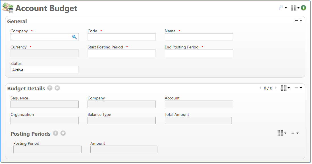Select the Start Posting Period field

pyautogui.click(x=122, y=53)
